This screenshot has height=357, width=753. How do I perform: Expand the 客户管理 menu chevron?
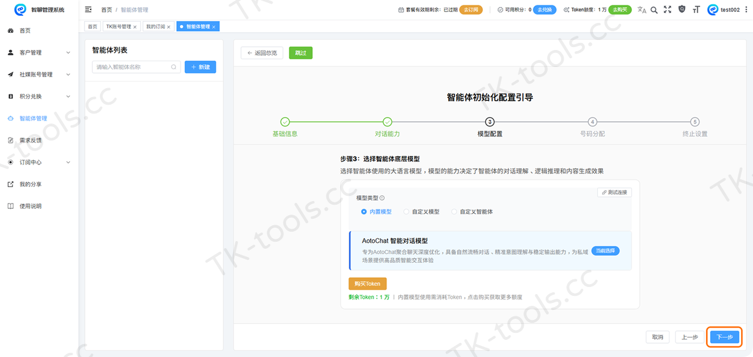coord(68,53)
